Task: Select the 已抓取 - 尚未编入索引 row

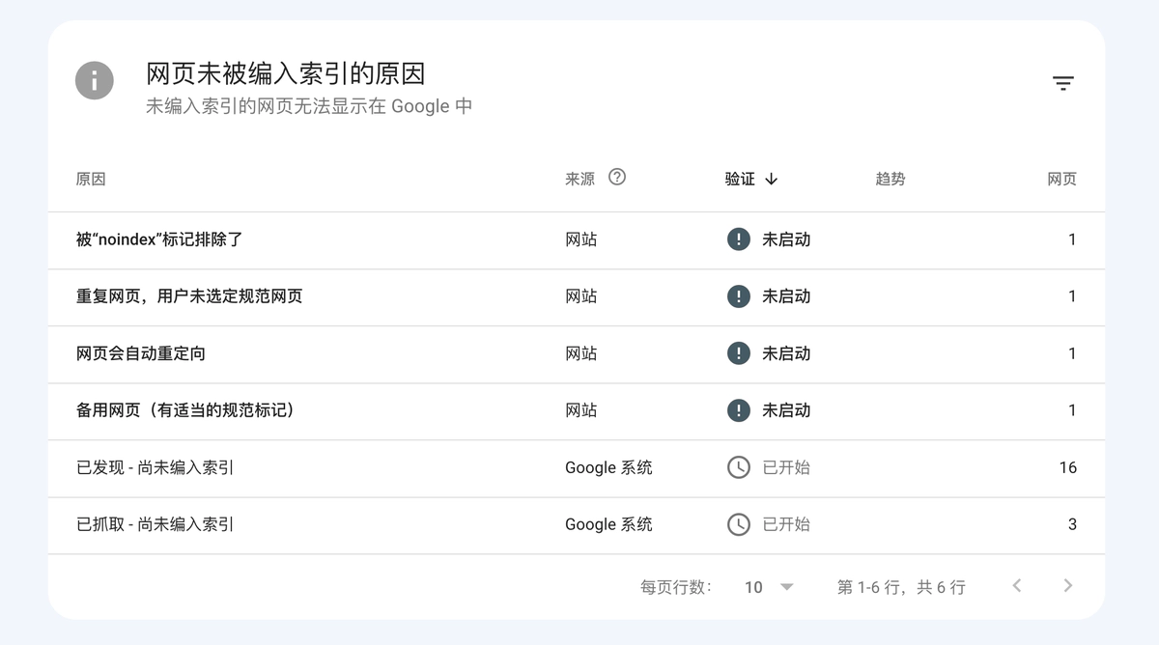Action: tap(155, 524)
